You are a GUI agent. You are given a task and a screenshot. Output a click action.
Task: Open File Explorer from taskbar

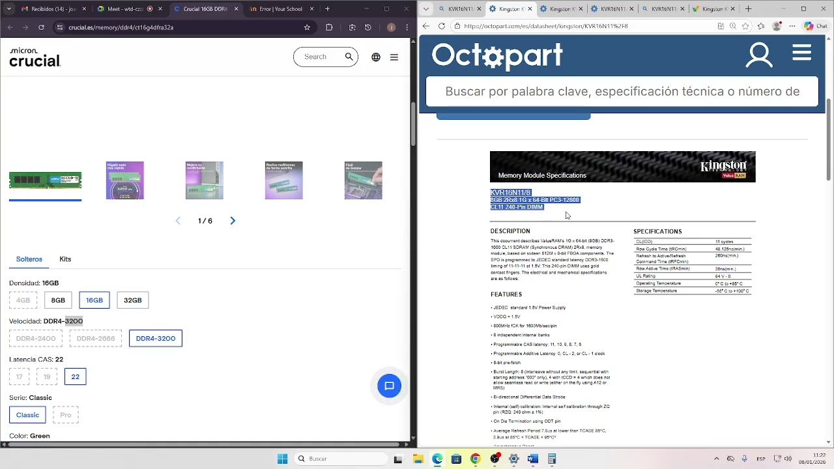418,459
